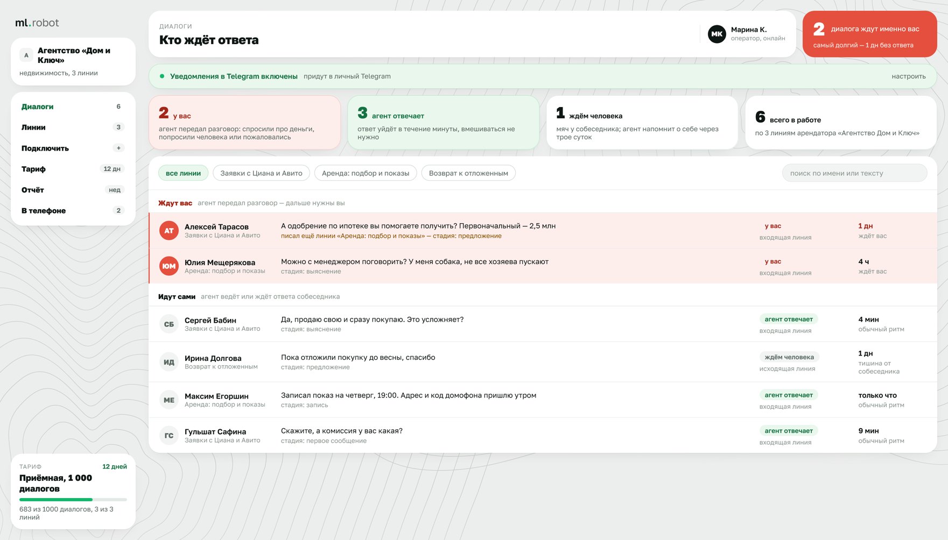This screenshot has height=540, width=948.
Task: Filter by Возврат к отложенным
Action: [x=468, y=173]
